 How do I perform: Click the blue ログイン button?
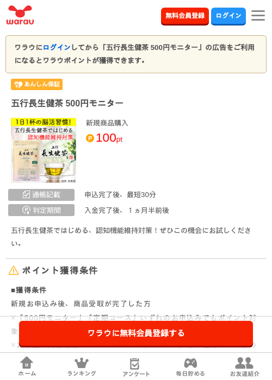228,16
